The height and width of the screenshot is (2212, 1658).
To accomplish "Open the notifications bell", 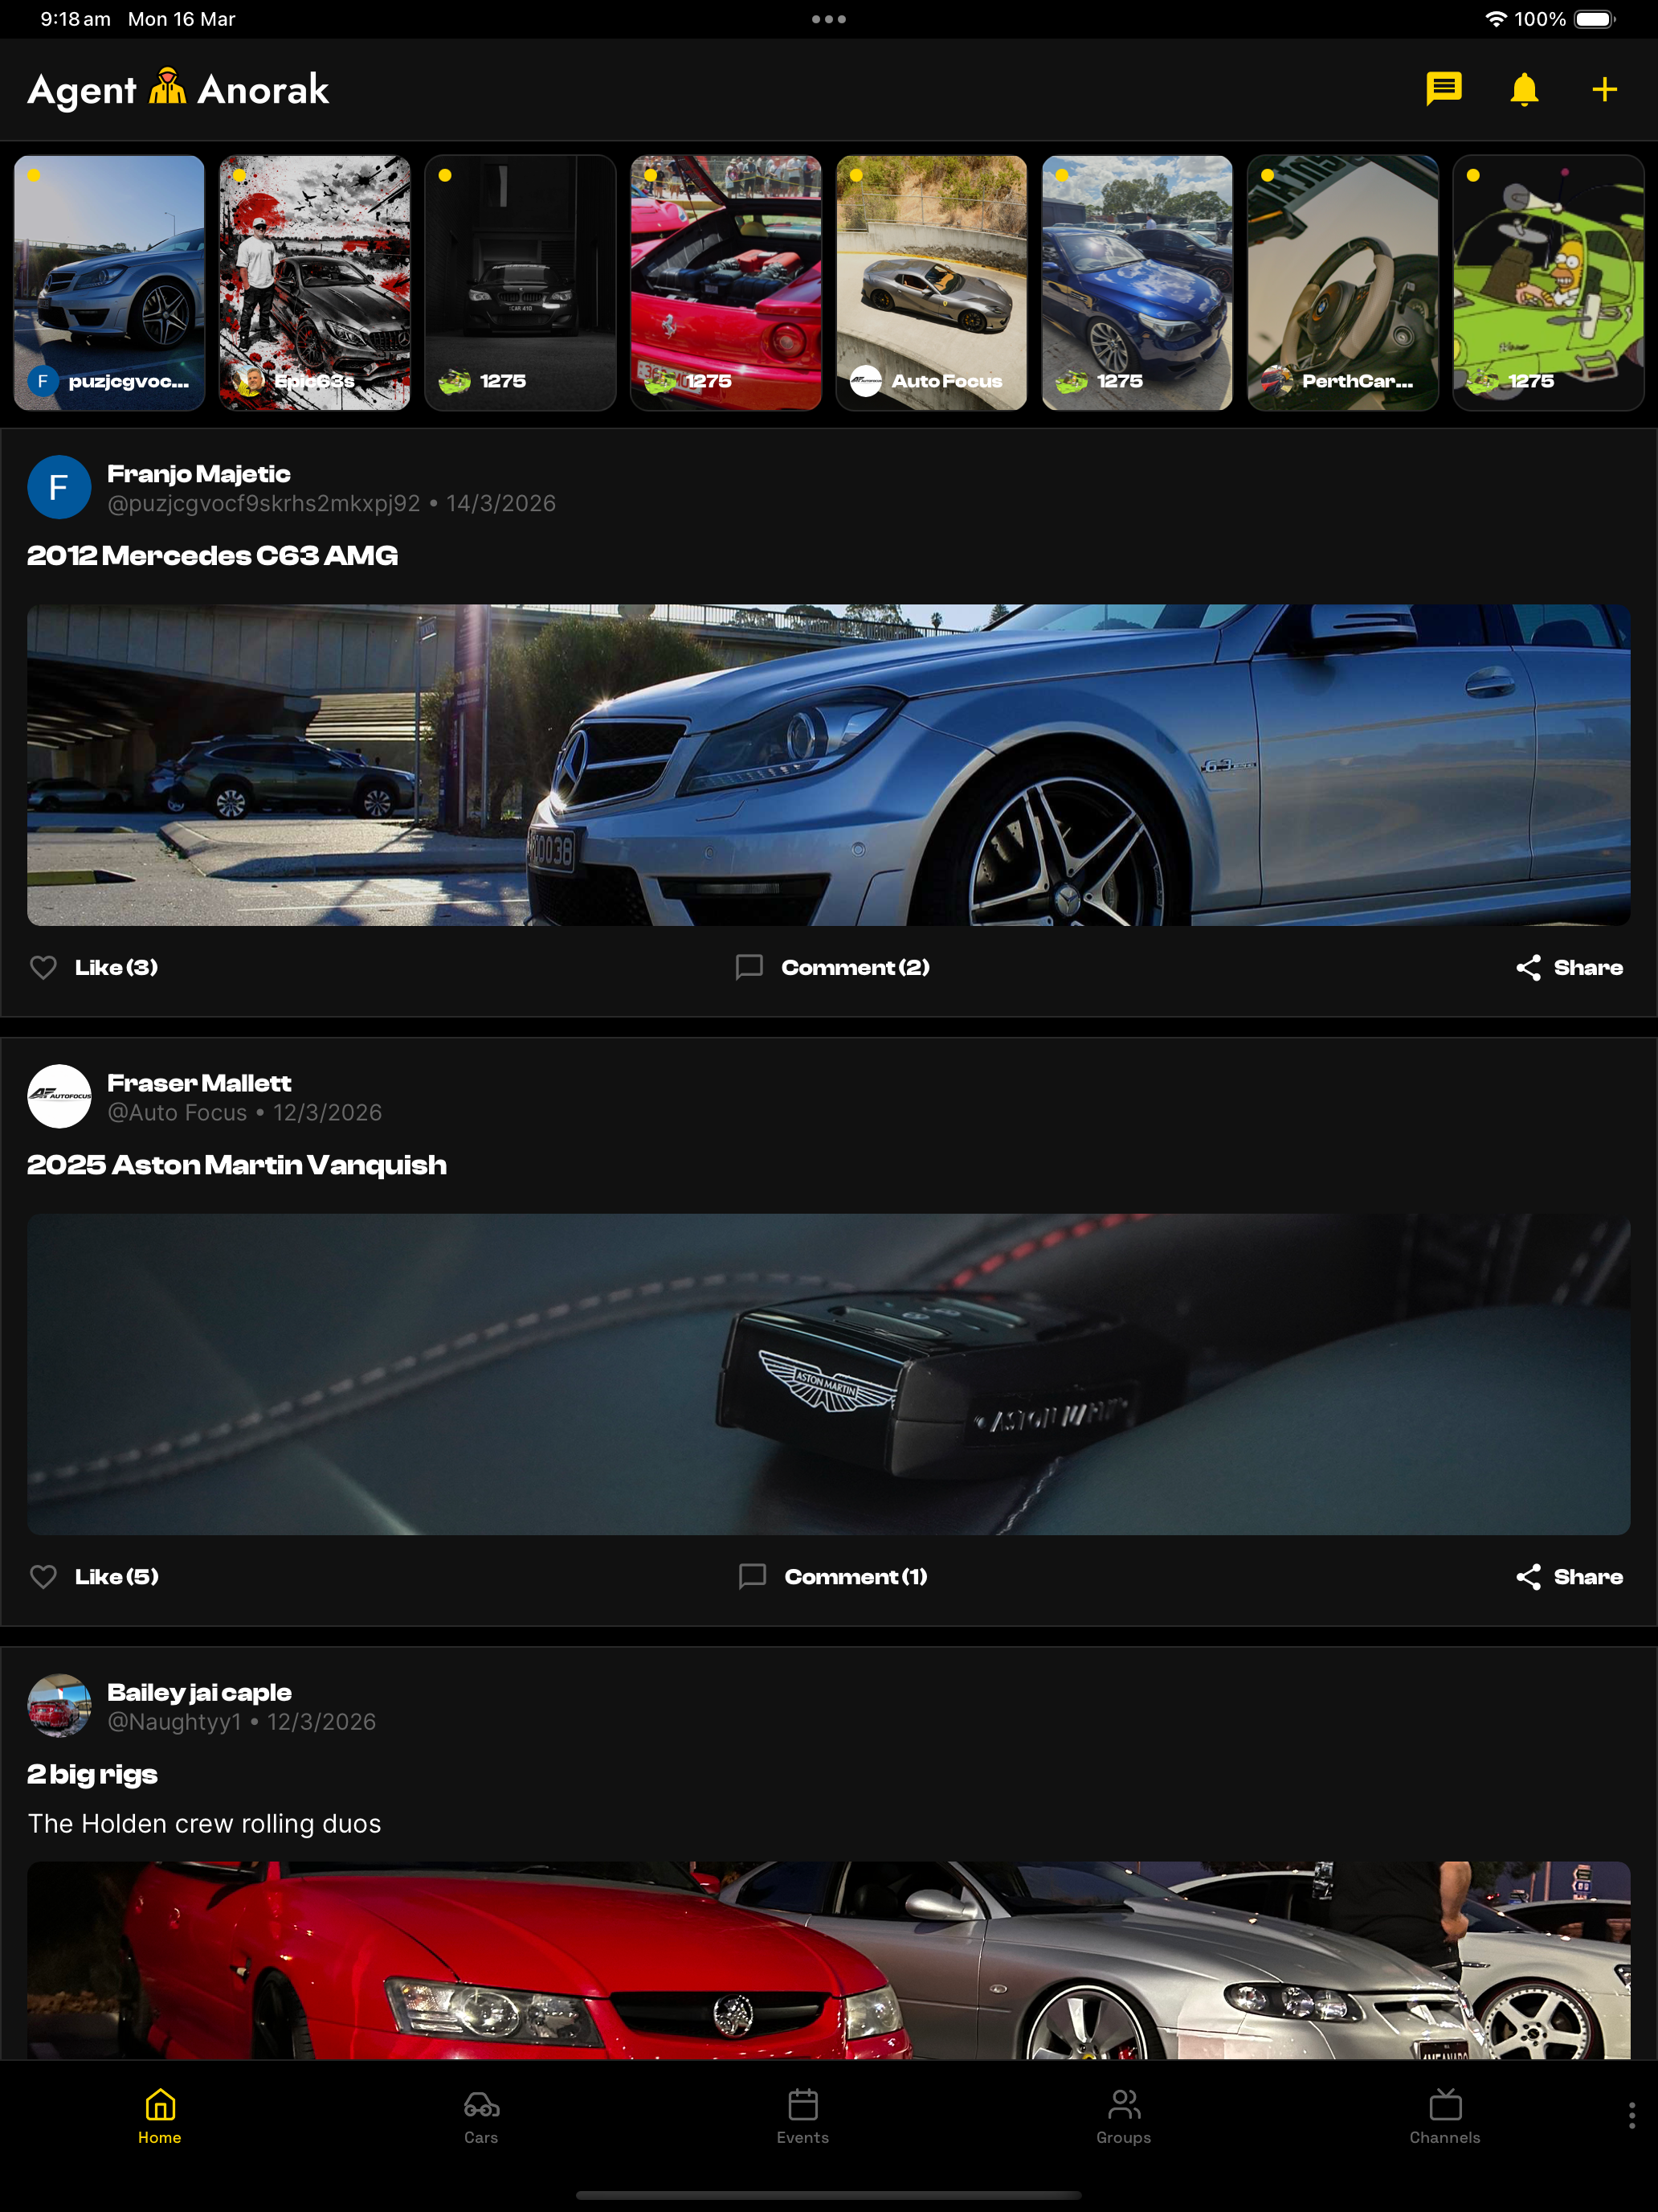I will tap(1523, 89).
